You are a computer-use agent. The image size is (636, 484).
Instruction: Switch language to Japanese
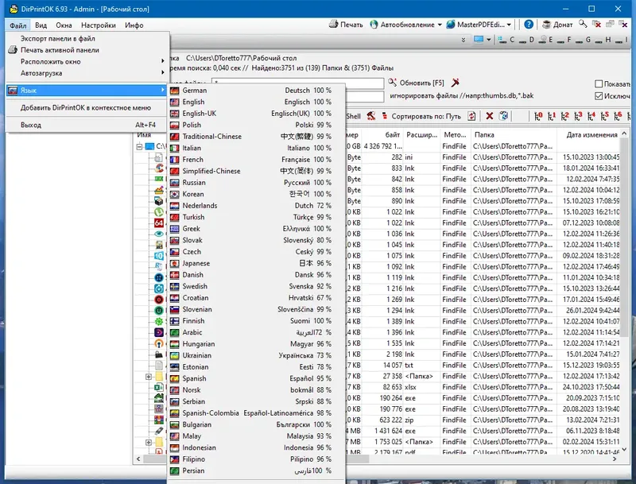[256, 263]
